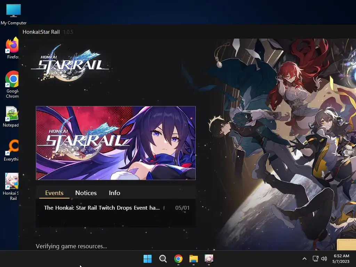
Task: Open volume control tray icon
Action: [x=324, y=259]
